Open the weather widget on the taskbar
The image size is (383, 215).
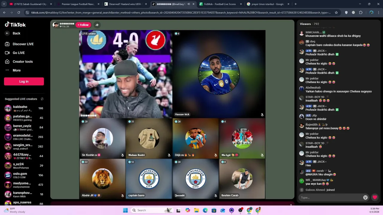click(x=14, y=210)
